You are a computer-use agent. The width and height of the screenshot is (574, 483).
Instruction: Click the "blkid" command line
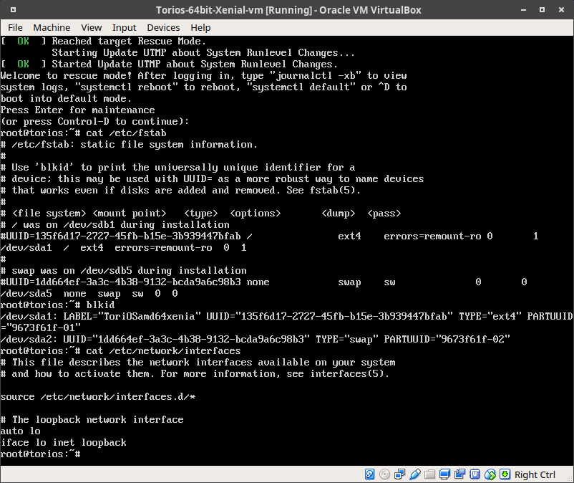57,305
